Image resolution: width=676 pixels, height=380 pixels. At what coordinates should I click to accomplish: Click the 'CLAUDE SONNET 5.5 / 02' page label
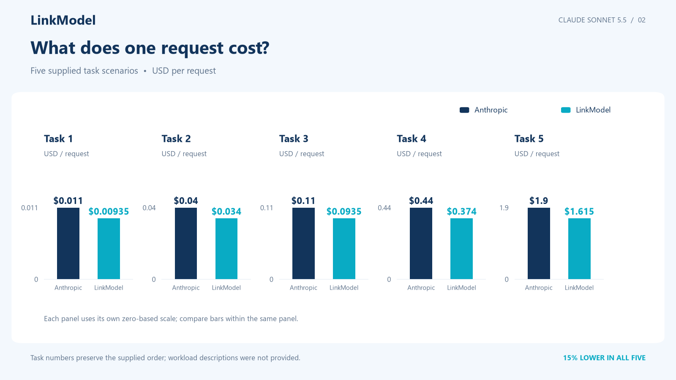coord(602,20)
